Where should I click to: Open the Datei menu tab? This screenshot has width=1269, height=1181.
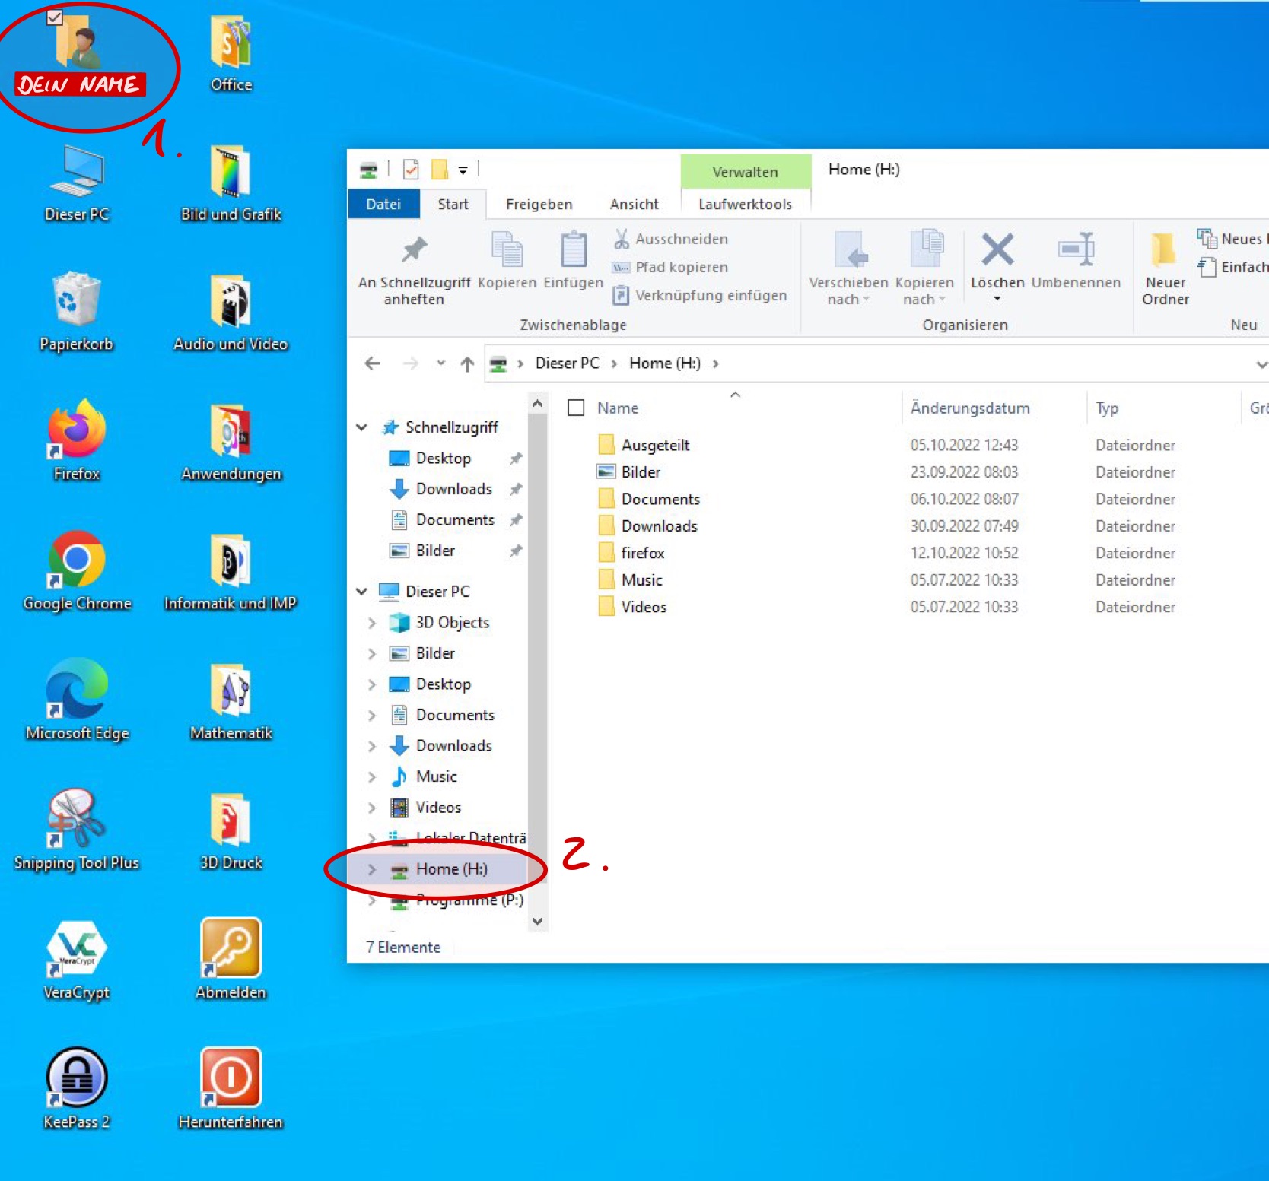pos(383,205)
